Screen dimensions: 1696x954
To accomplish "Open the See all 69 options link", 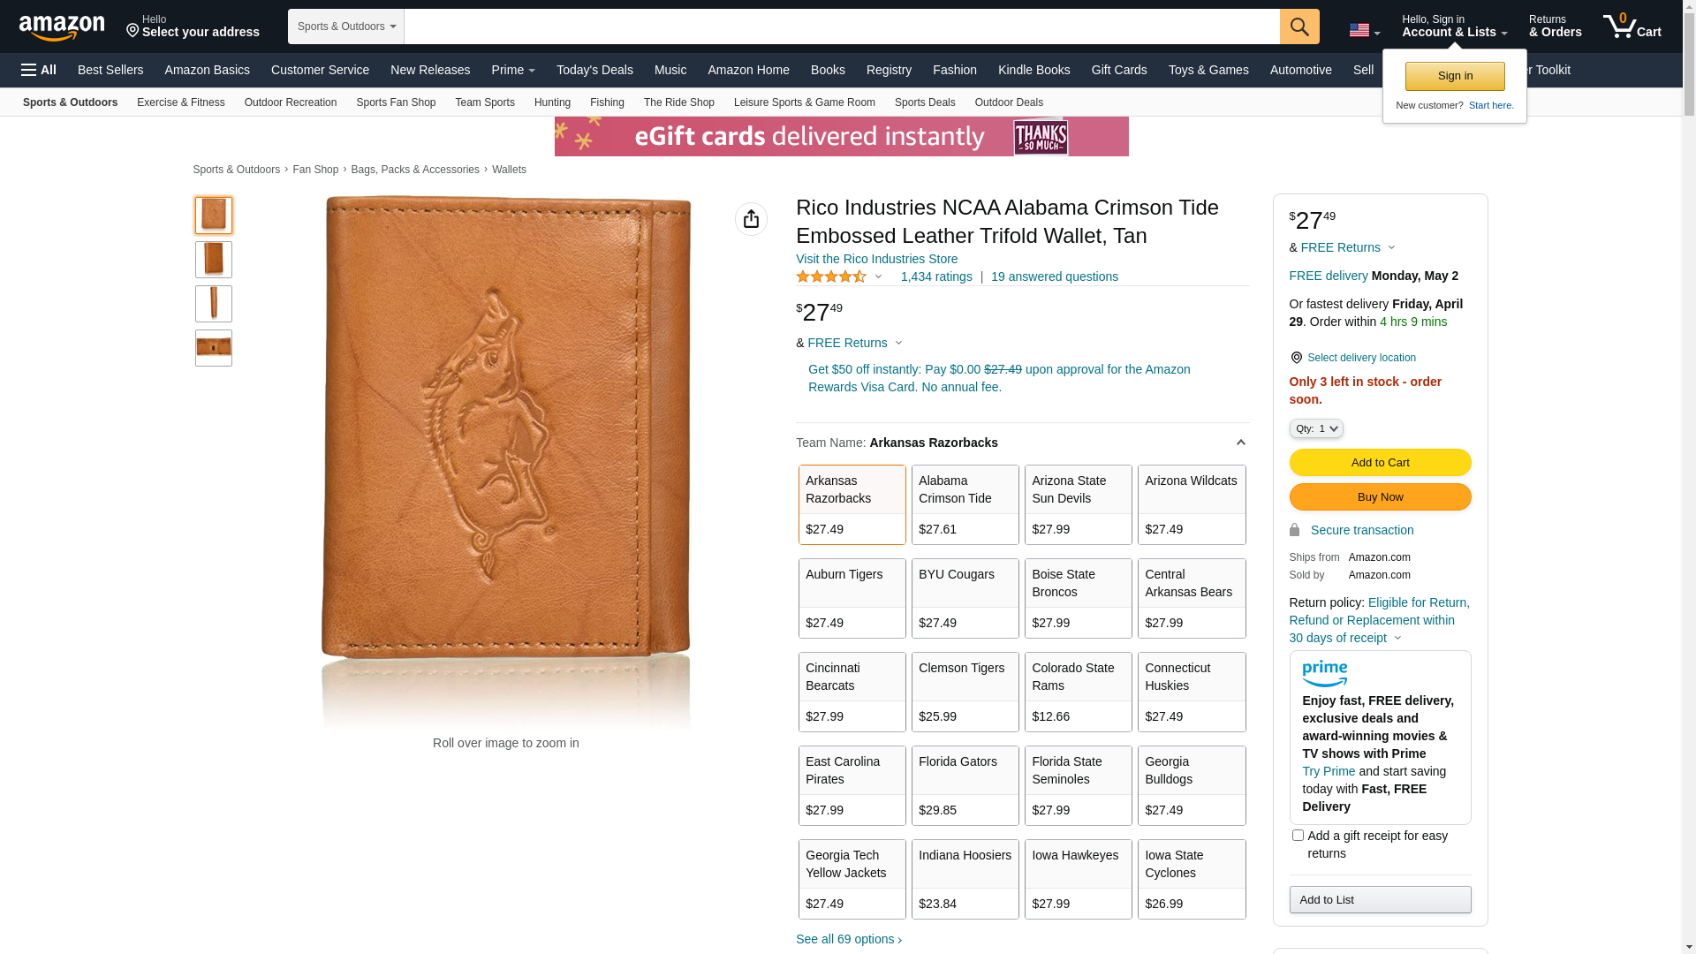I will pos(848,939).
